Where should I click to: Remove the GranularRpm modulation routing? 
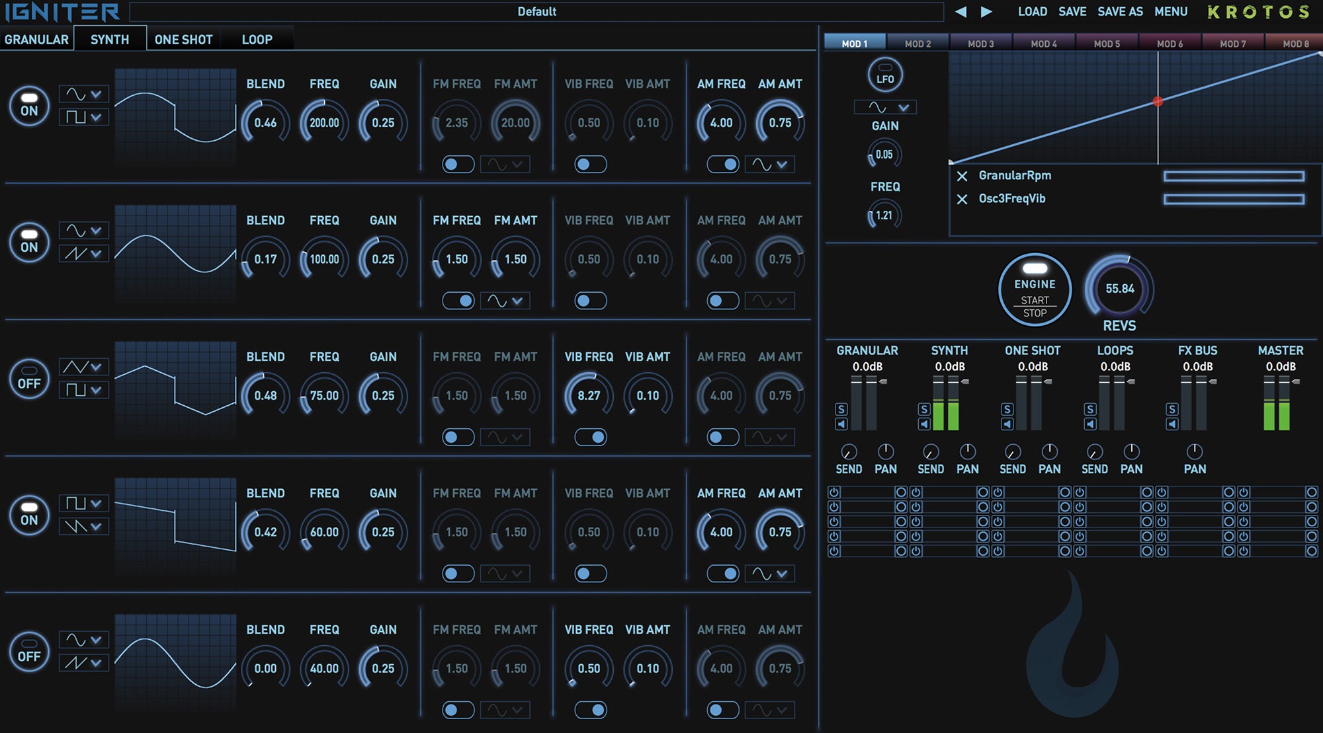click(963, 175)
